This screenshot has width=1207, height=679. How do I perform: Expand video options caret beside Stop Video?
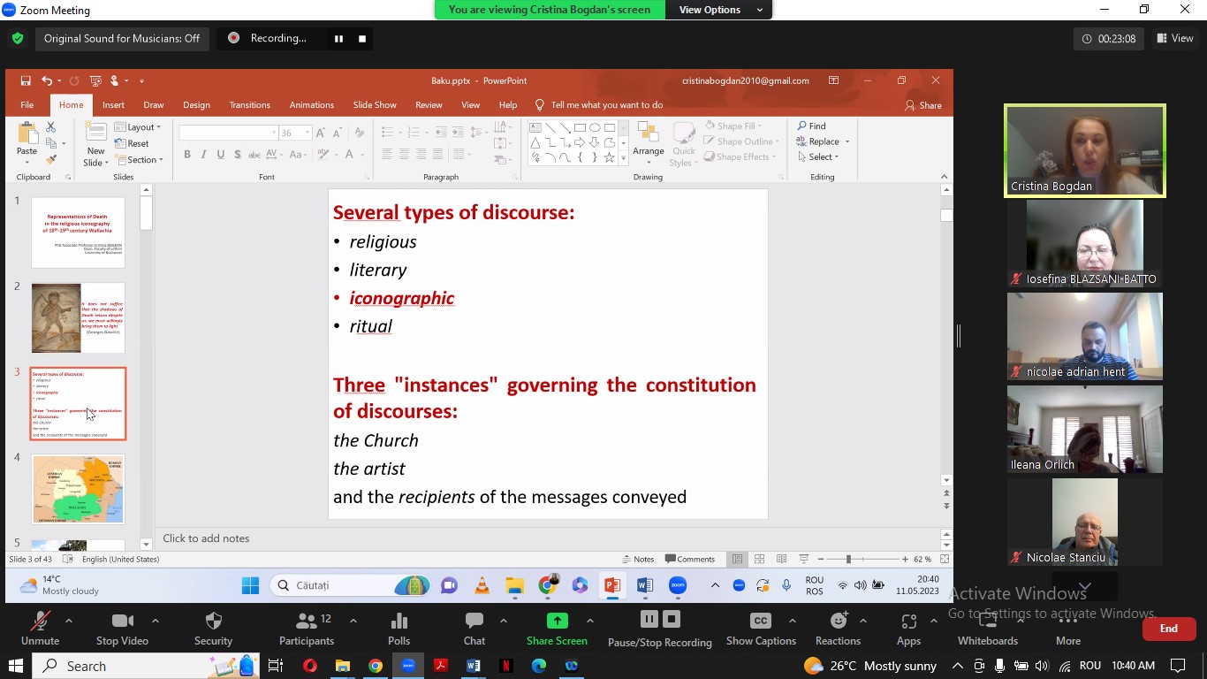click(x=156, y=621)
